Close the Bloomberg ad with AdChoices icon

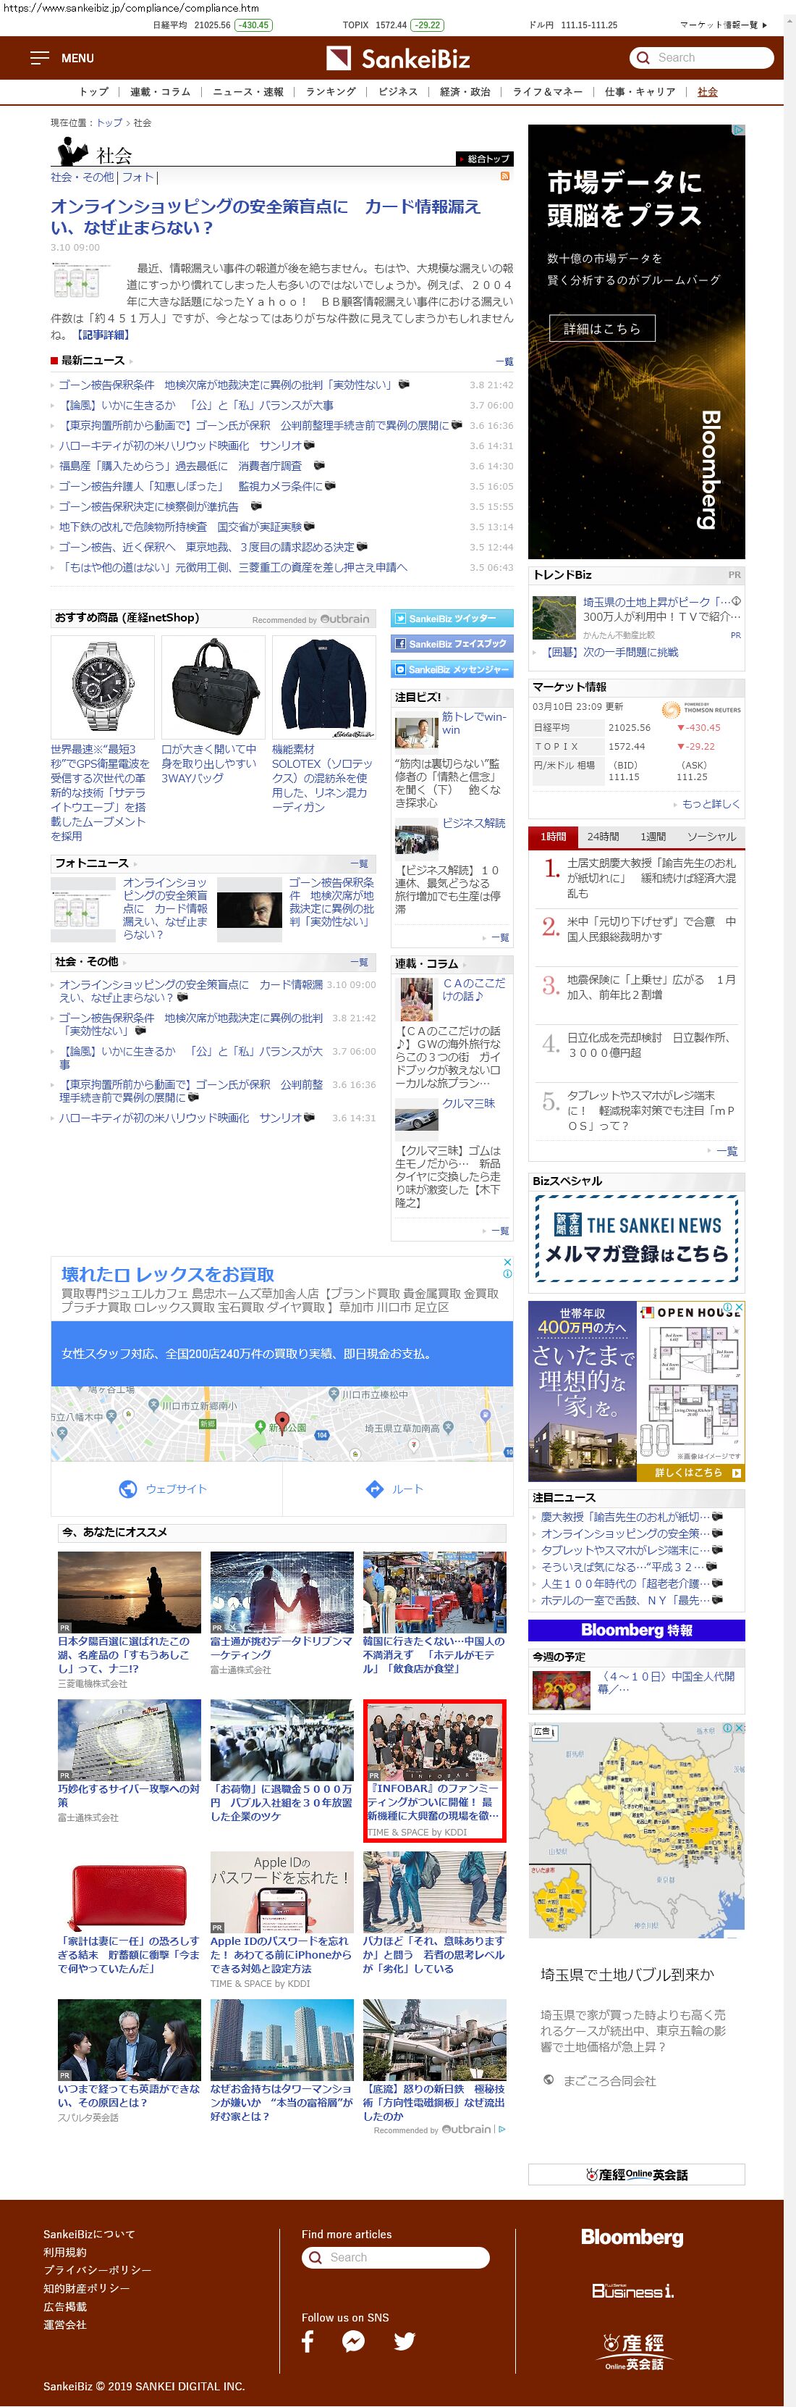click(737, 131)
